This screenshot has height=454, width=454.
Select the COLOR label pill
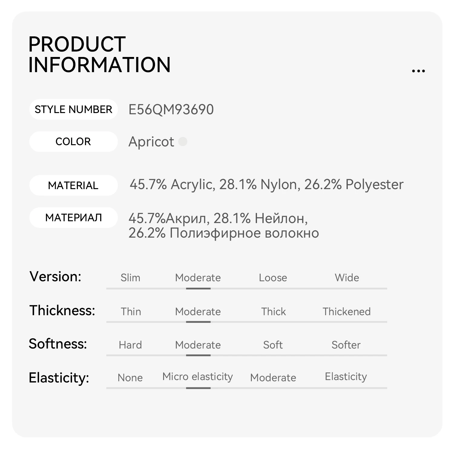(73, 142)
